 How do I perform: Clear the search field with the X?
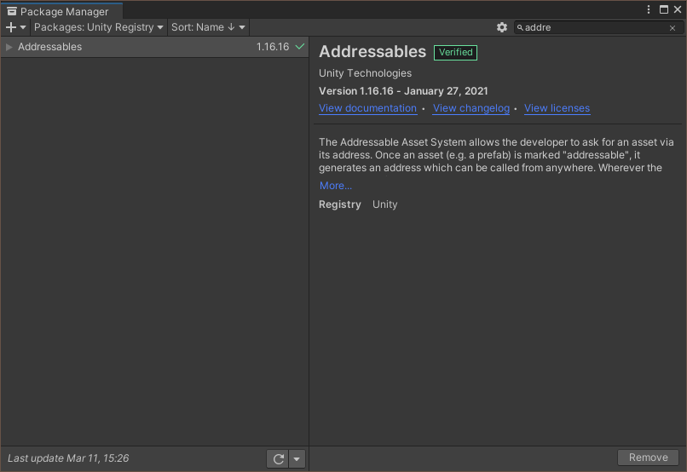click(673, 28)
